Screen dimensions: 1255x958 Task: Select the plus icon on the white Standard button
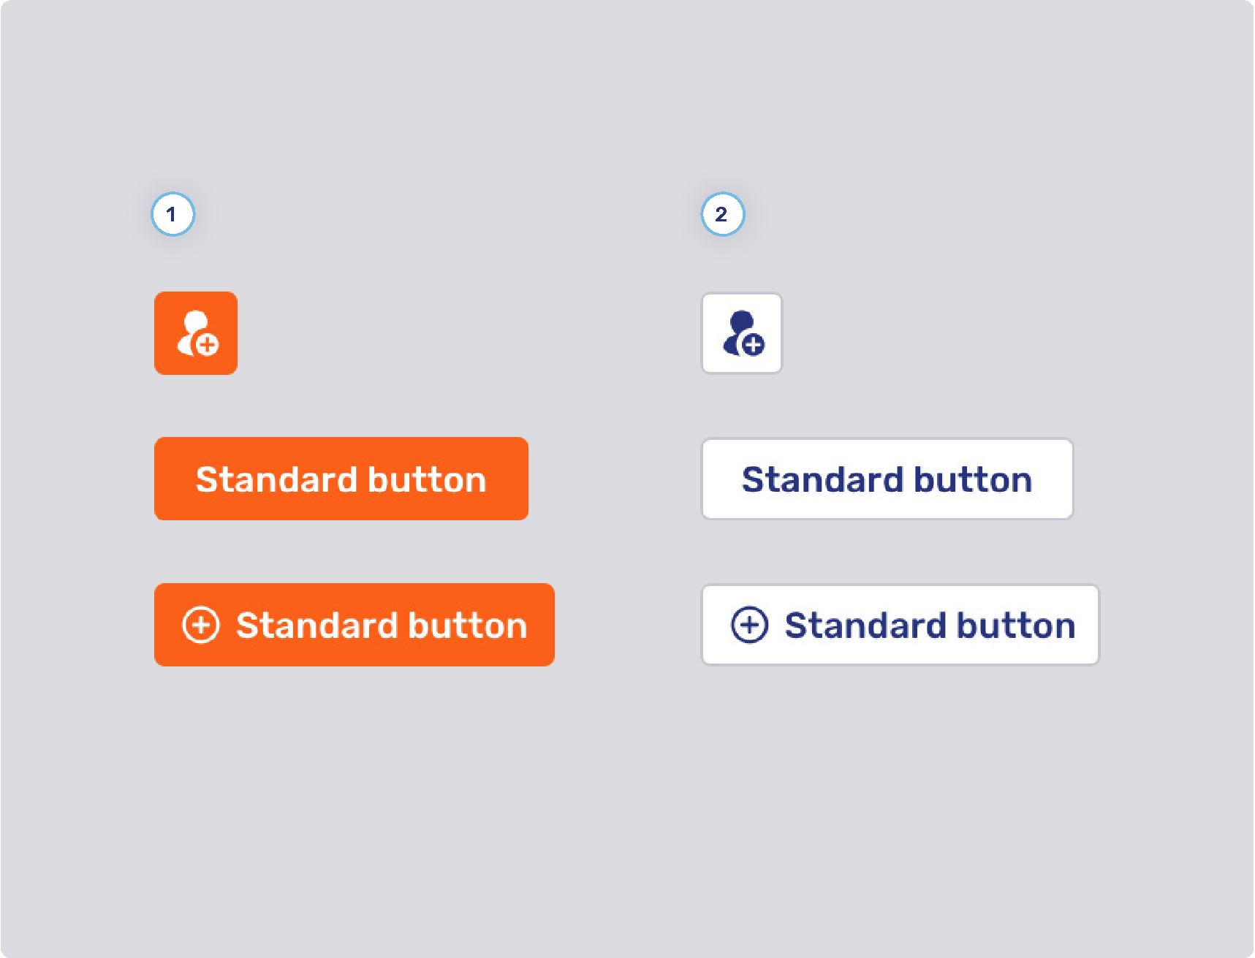tap(748, 625)
